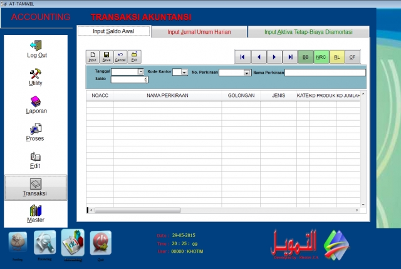The width and height of the screenshot is (401, 269).
Task: Jump to first record navigation button
Action: coord(242,57)
